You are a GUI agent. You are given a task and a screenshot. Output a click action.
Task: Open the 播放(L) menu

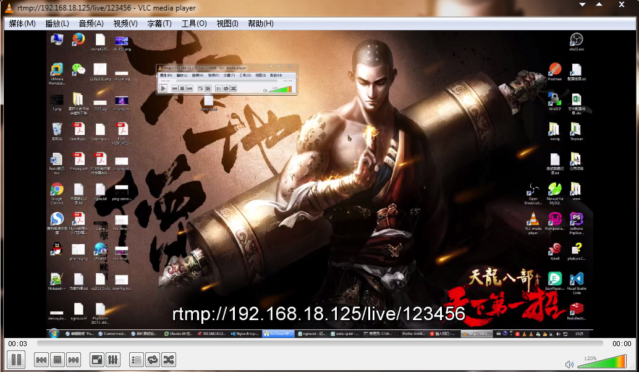coord(57,23)
